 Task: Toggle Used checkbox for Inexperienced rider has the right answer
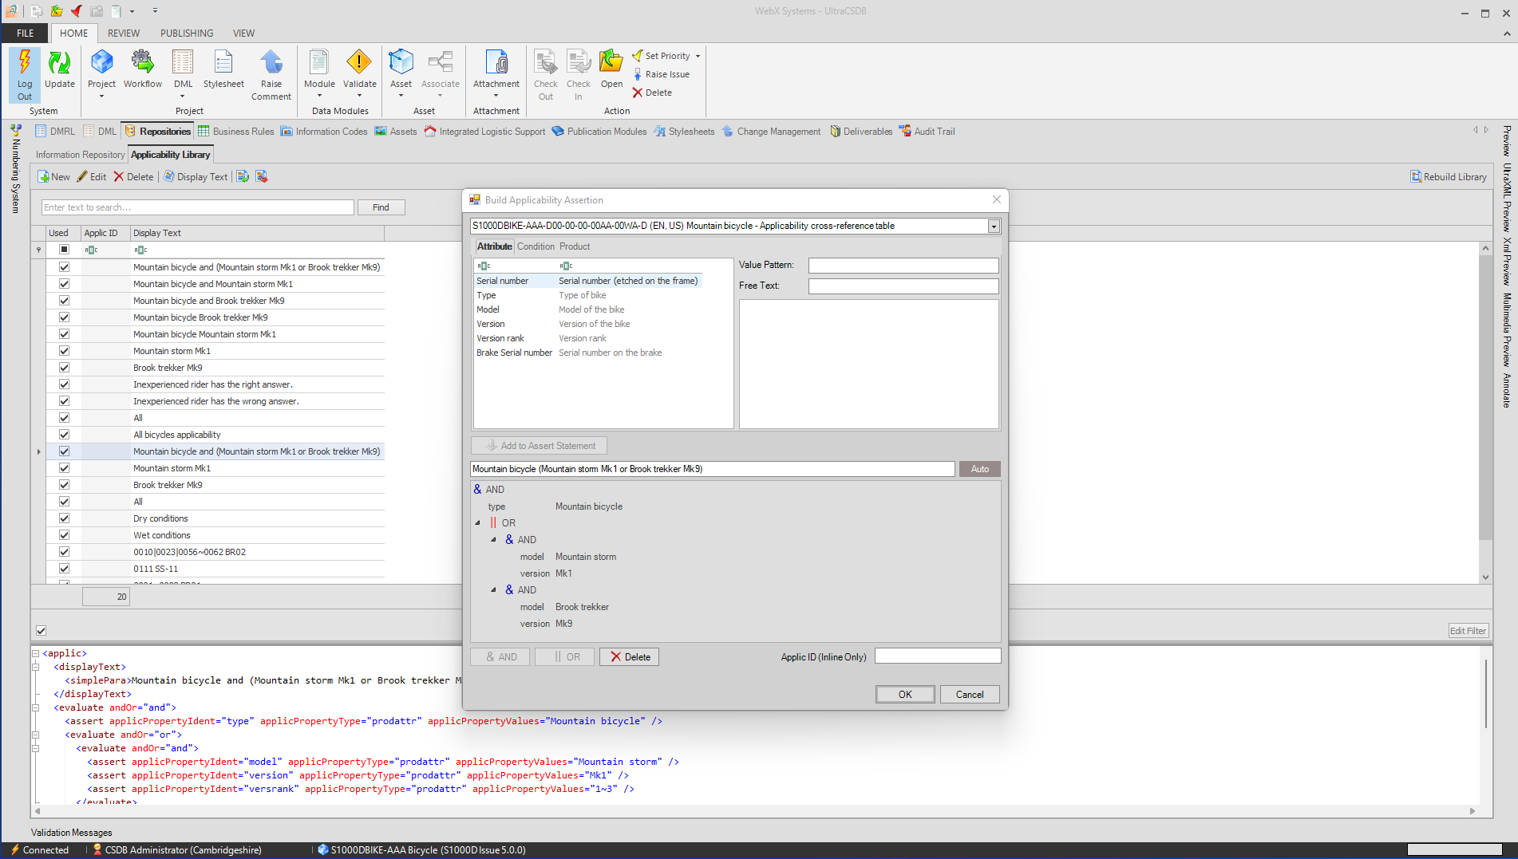pos(64,384)
